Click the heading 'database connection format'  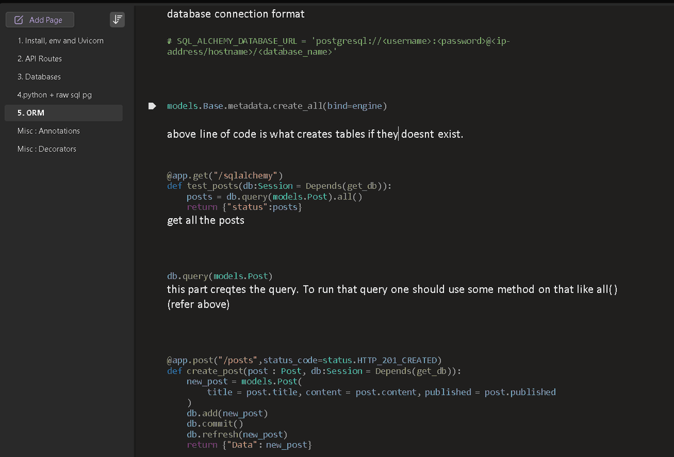236,13
